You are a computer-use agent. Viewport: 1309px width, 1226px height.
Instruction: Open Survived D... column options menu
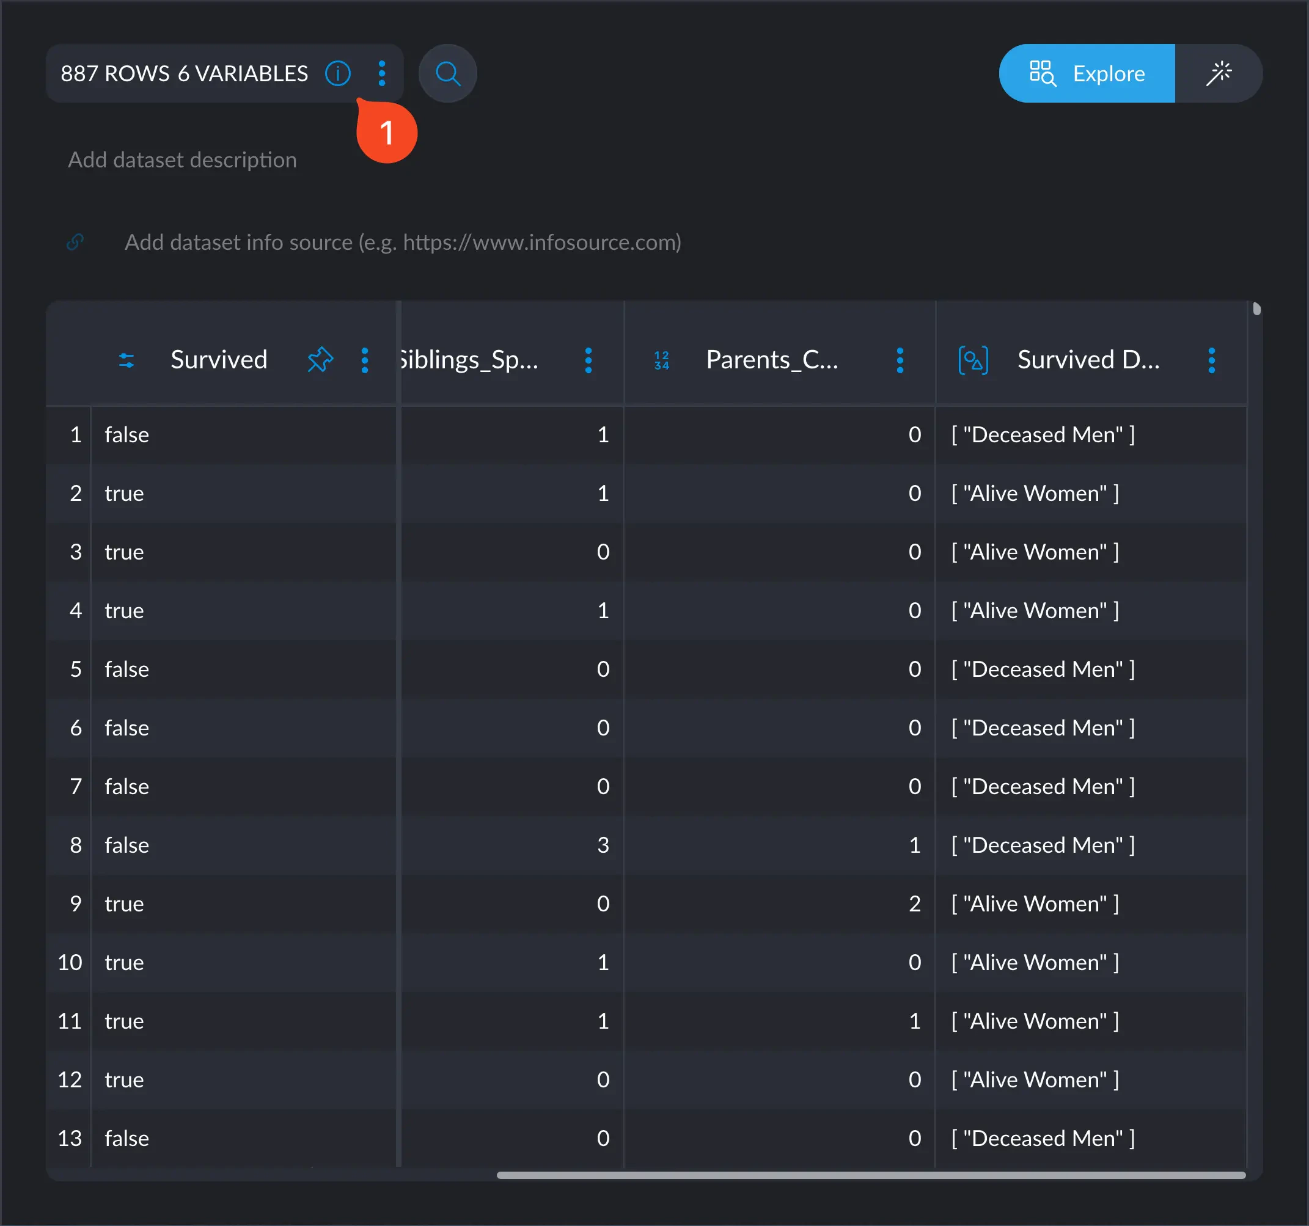pyautogui.click(x=1212, y=360)
